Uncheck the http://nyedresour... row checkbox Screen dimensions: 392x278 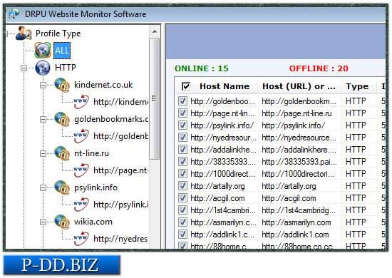(x=182, y=138)
